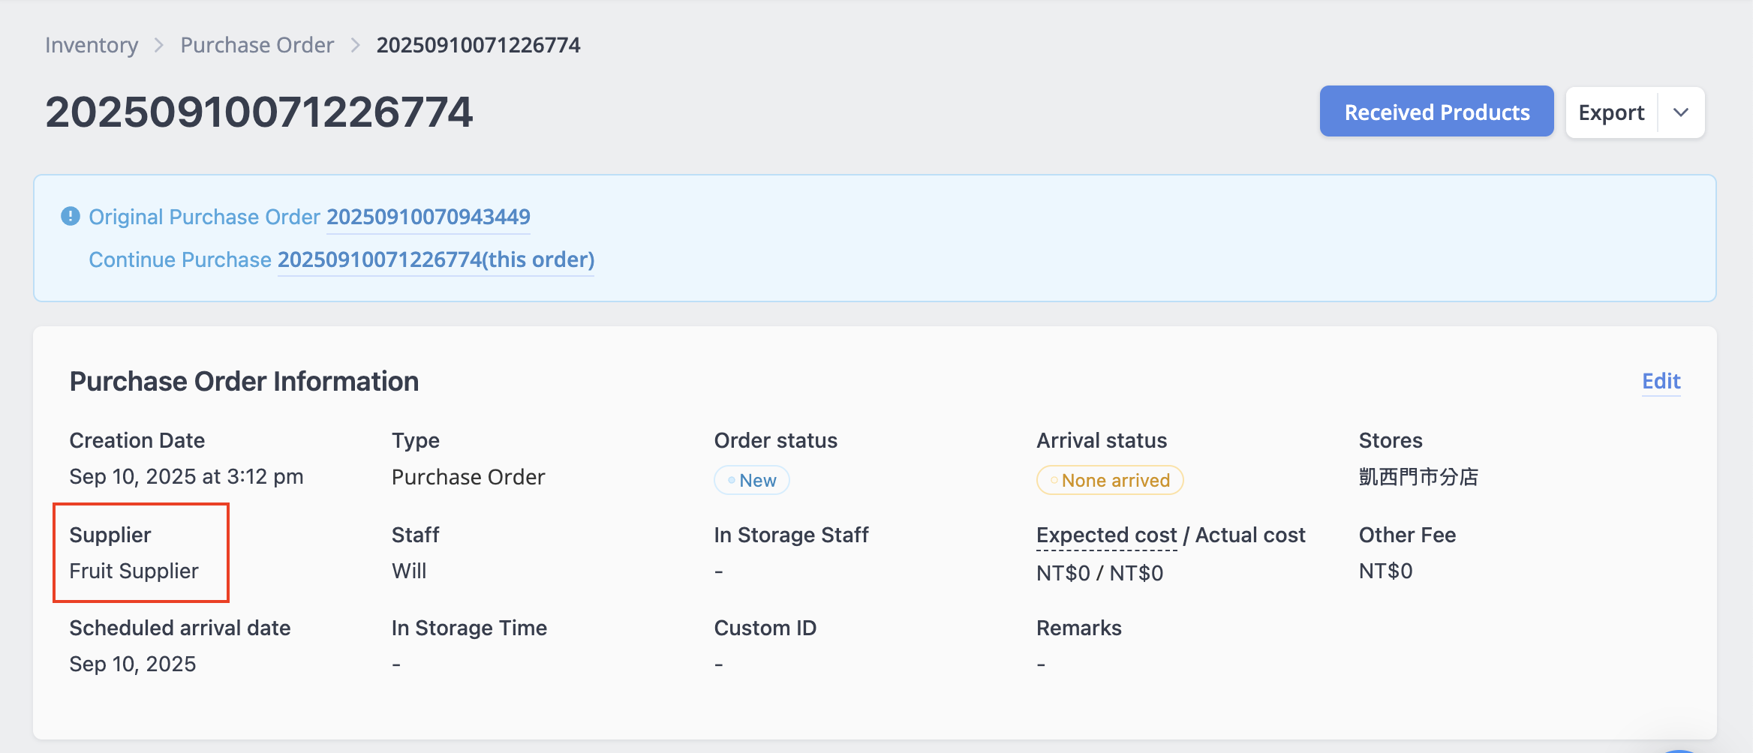This screenshot has width=1753, height=753.
Task: Click the scheduled arrival date Sep 10, 2025
Action: pyautogui.click(x=133, y=664)
